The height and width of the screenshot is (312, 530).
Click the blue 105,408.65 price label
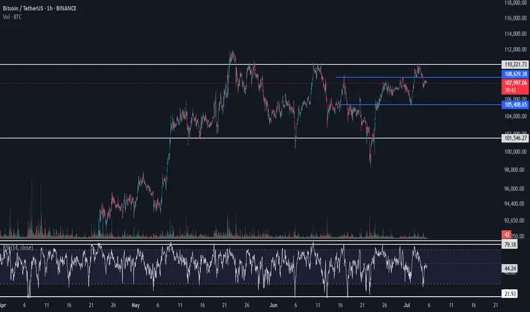pyautogui.click(x=515, y=104)
